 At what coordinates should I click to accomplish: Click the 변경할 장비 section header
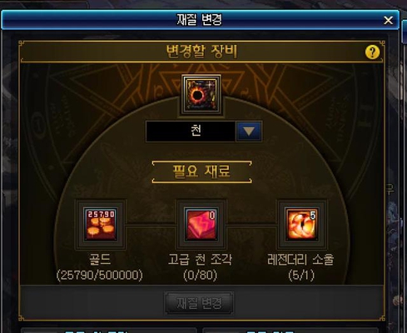[x=201, y=52]
